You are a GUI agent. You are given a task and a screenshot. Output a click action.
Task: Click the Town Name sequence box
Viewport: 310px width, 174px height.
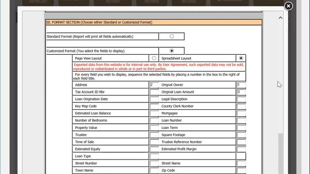pyautogui.click(x=154, y=170)
